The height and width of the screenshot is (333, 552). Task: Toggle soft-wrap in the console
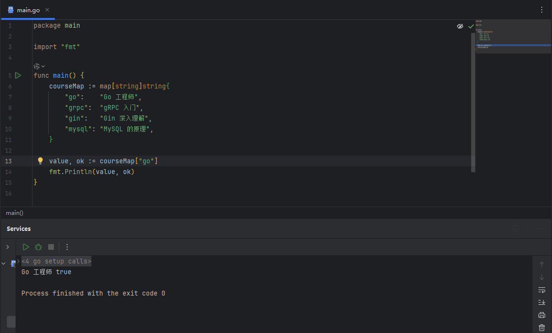coord(542,290)
